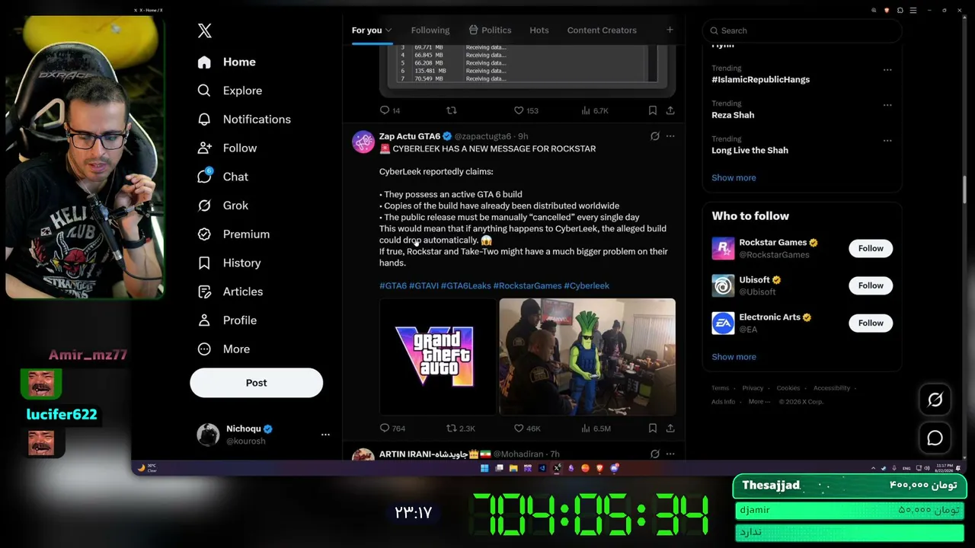Open the taskbar weather widget
This screenshot has height=548, width=975.
coord(146,468)
